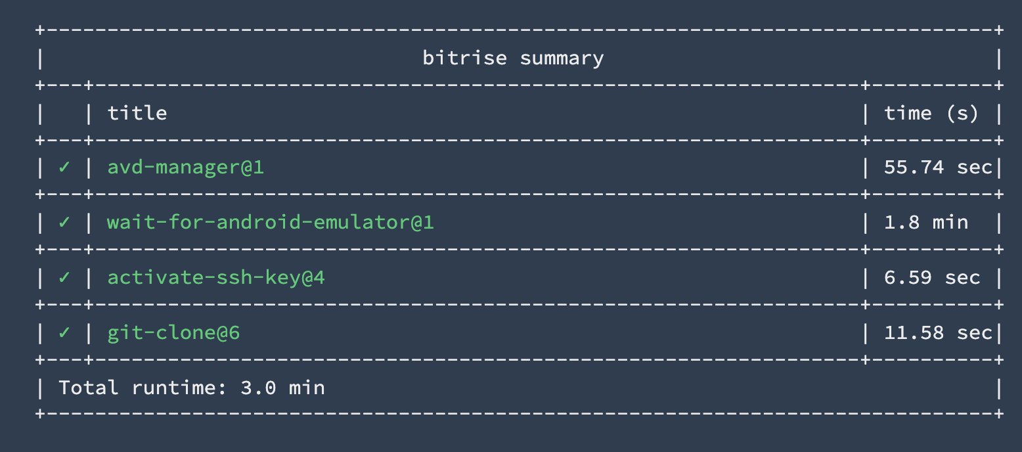This screenshot has height=452, width=1022.
Task: Click the 3.0 min total runtime value
Action: click(282, 388)
